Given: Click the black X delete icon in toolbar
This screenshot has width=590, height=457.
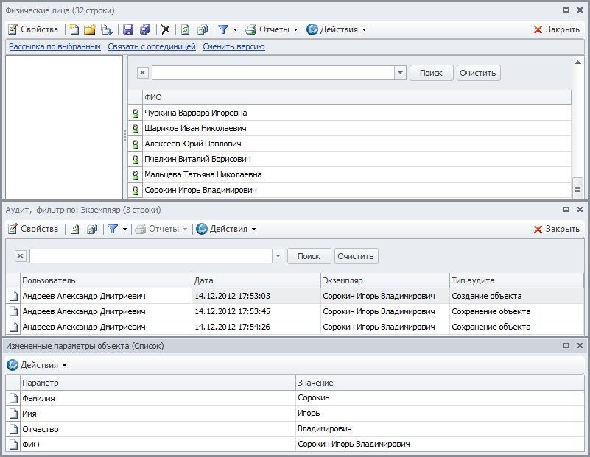Looking at the screenshot, I should click(166, 29).
